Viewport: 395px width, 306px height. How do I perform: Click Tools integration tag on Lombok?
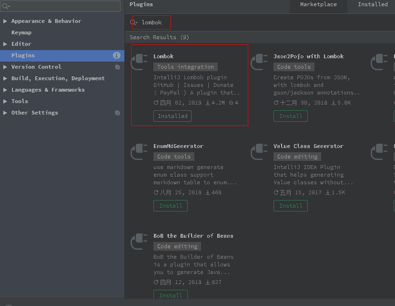tap(186, 67)
